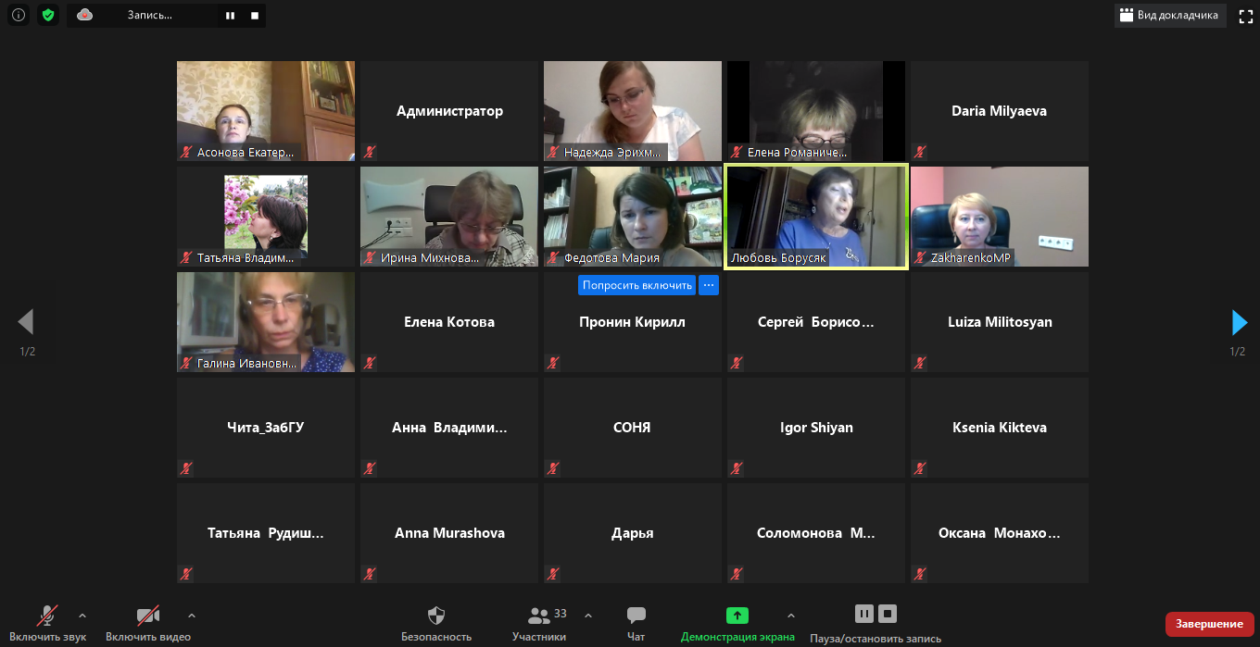Toggle camera with Включить видео

(148, 624)
